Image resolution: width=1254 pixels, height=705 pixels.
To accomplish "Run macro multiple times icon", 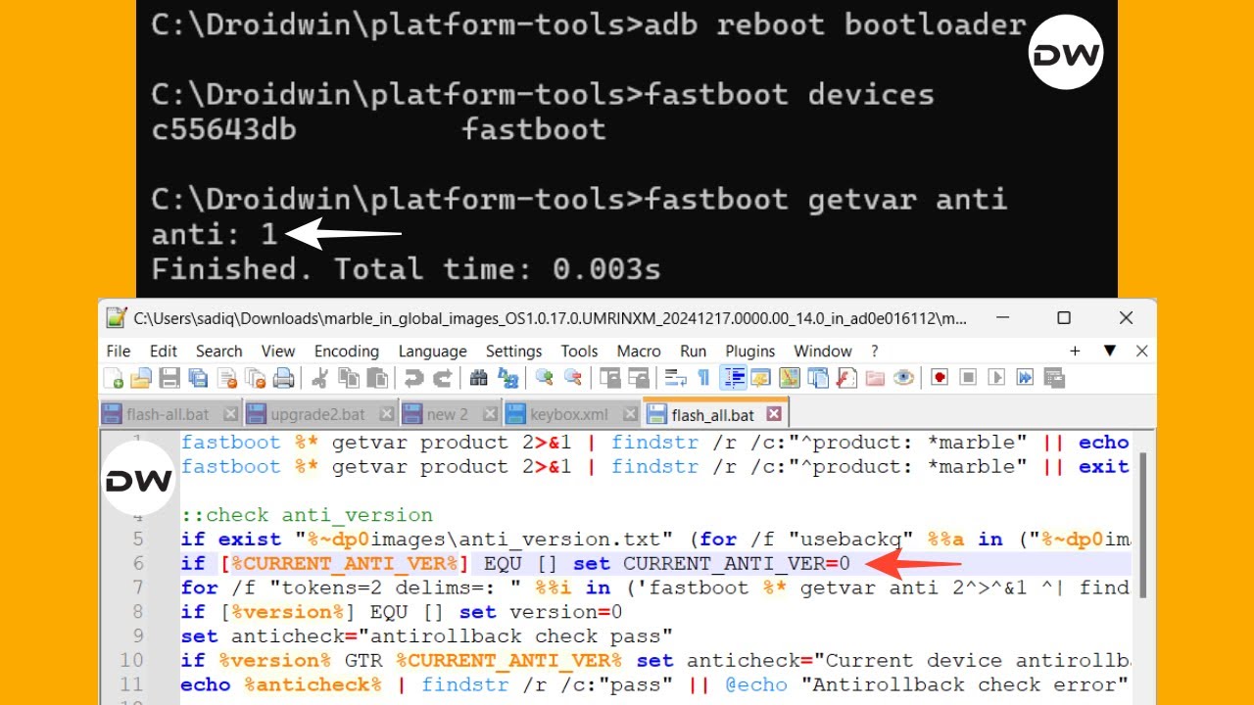I will click(1025, 377).
